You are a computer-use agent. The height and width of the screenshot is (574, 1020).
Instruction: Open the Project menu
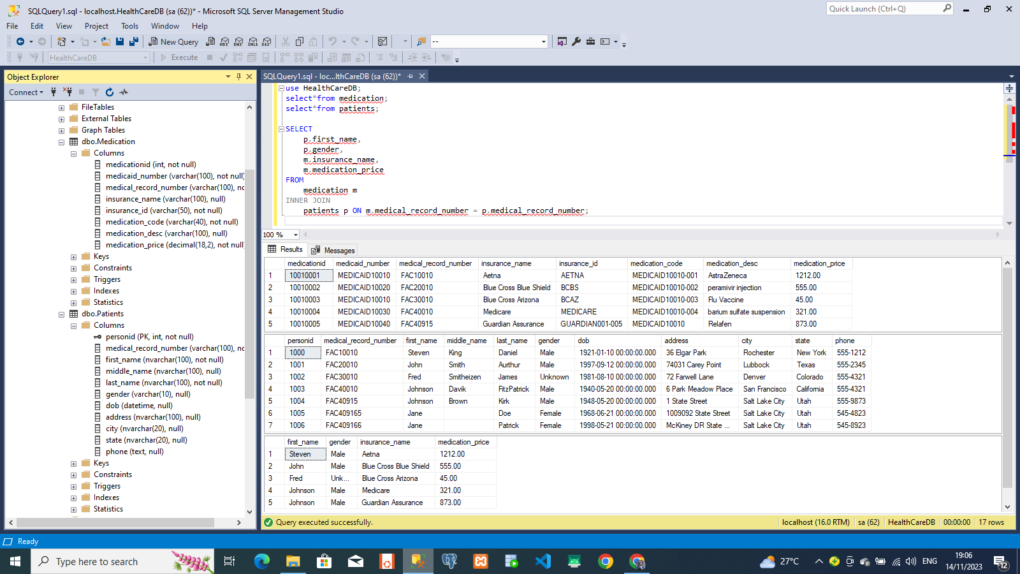[96, 26]
